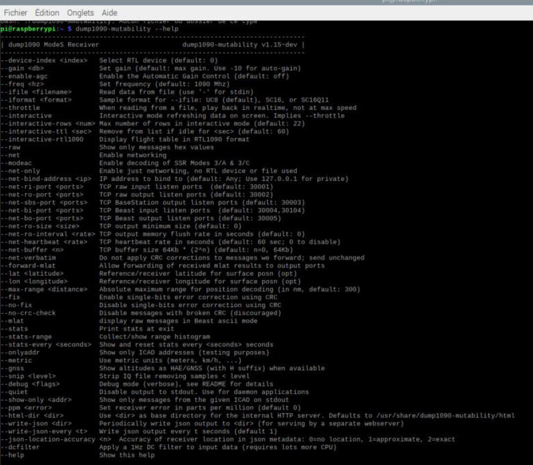
Task: Open the Édition menu
Action: click(47, 13)
